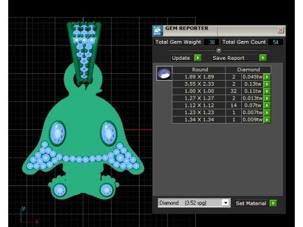303x227 pixels.
Task: Click green arrow on 1.23 X 1.23 row
Action: pos(267,113)
